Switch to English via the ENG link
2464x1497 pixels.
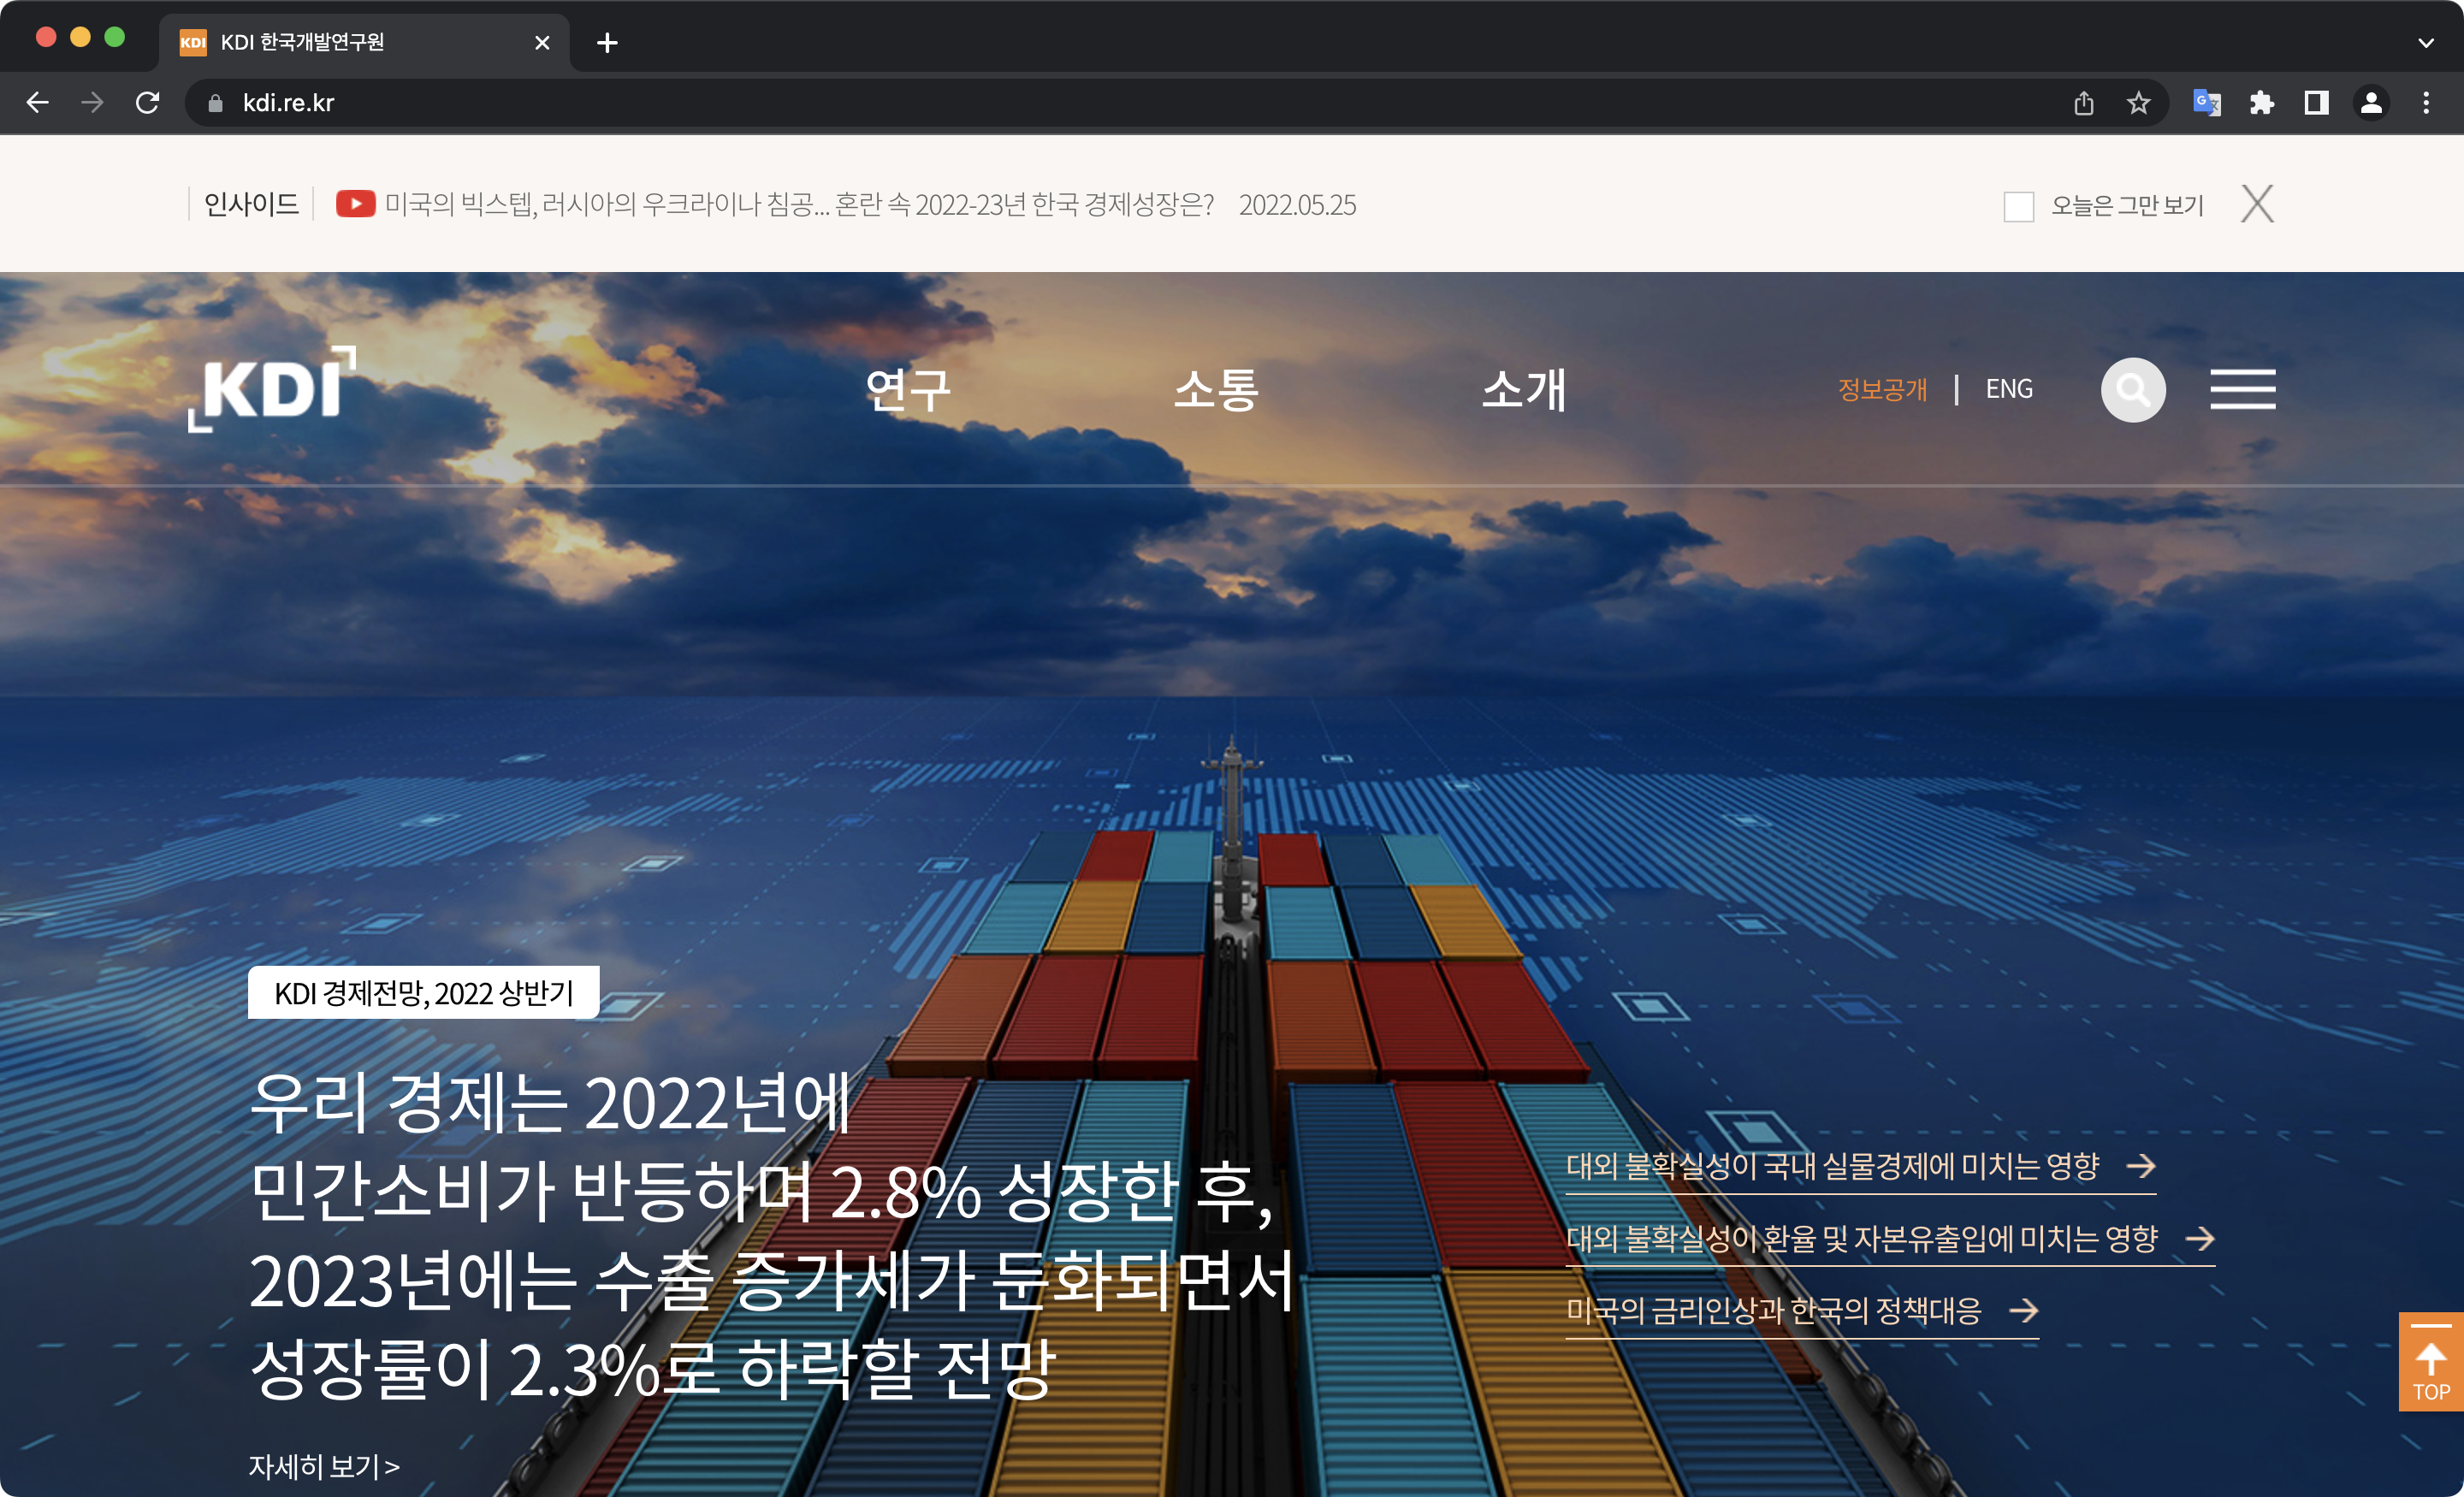2008,389
